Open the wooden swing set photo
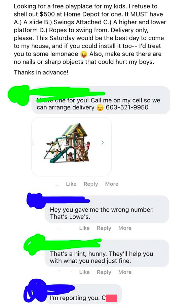This screenshot has height=307, width=193. point(67,143)
